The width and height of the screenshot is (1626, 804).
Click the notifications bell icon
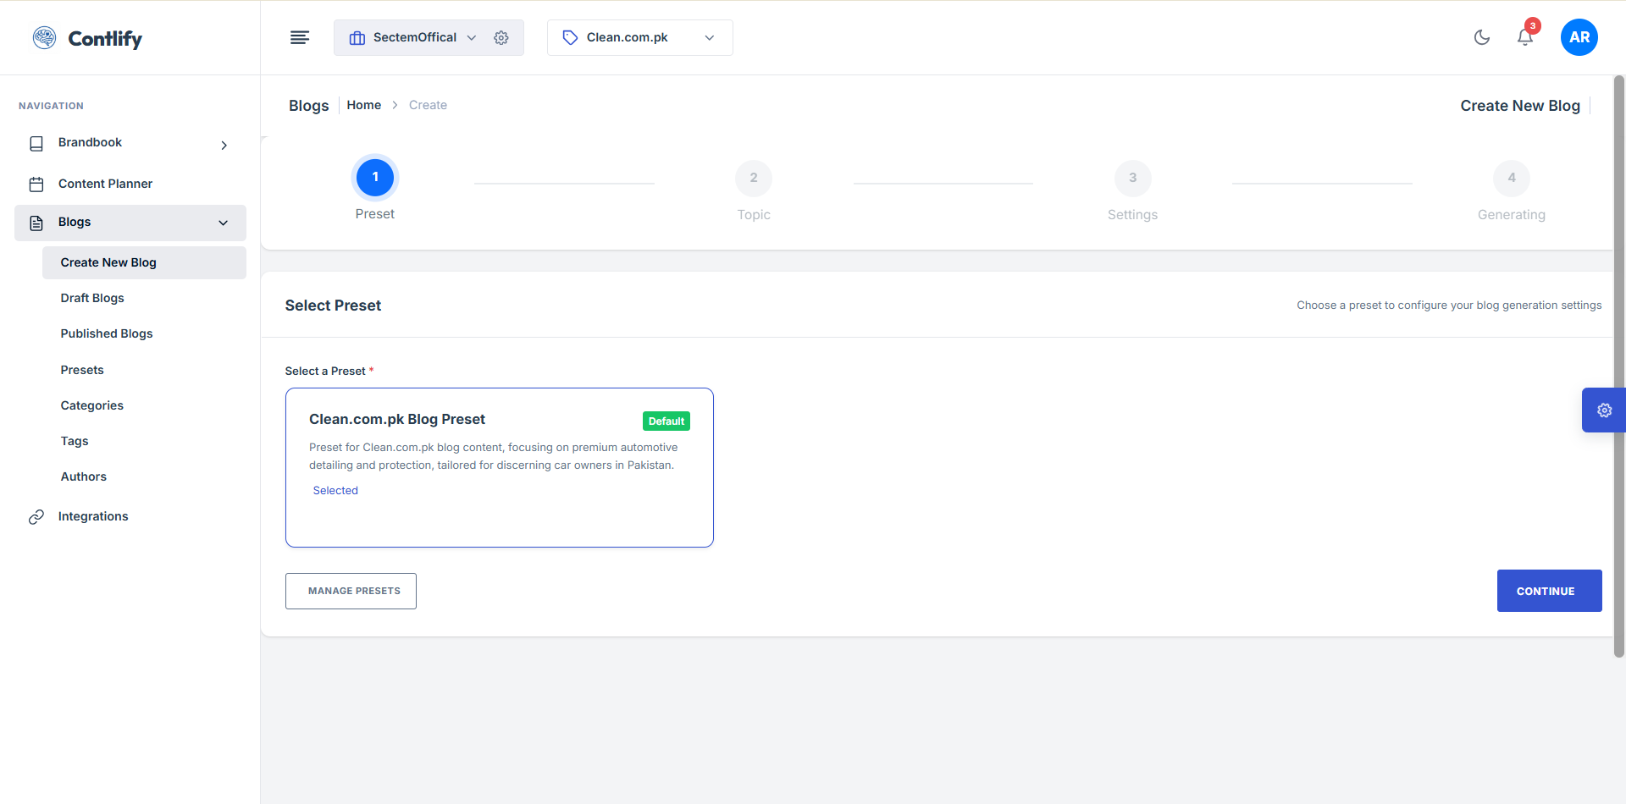click(1524, 37)
